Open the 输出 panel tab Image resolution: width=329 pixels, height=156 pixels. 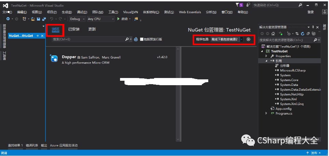tap(44, 145)
